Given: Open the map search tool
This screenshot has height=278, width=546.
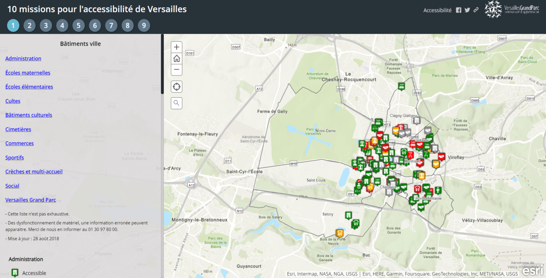Looking at the screenshot, I should click(177, 103).
